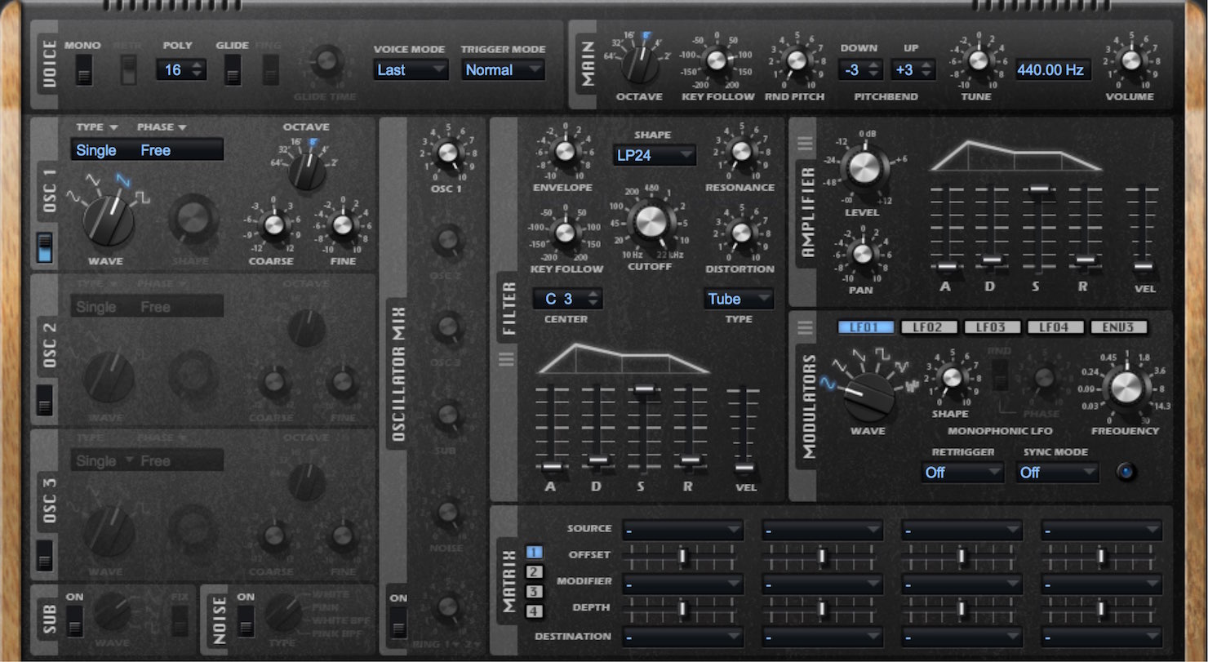Click the Amplifier Level knob
Image resolution: width=1208 pixels, height=662 pixels.
point(864,169)
